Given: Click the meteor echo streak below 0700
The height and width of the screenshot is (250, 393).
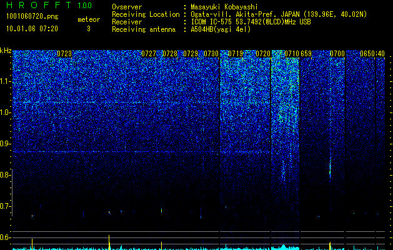Looking at the screenshot, I should (330, 168).
